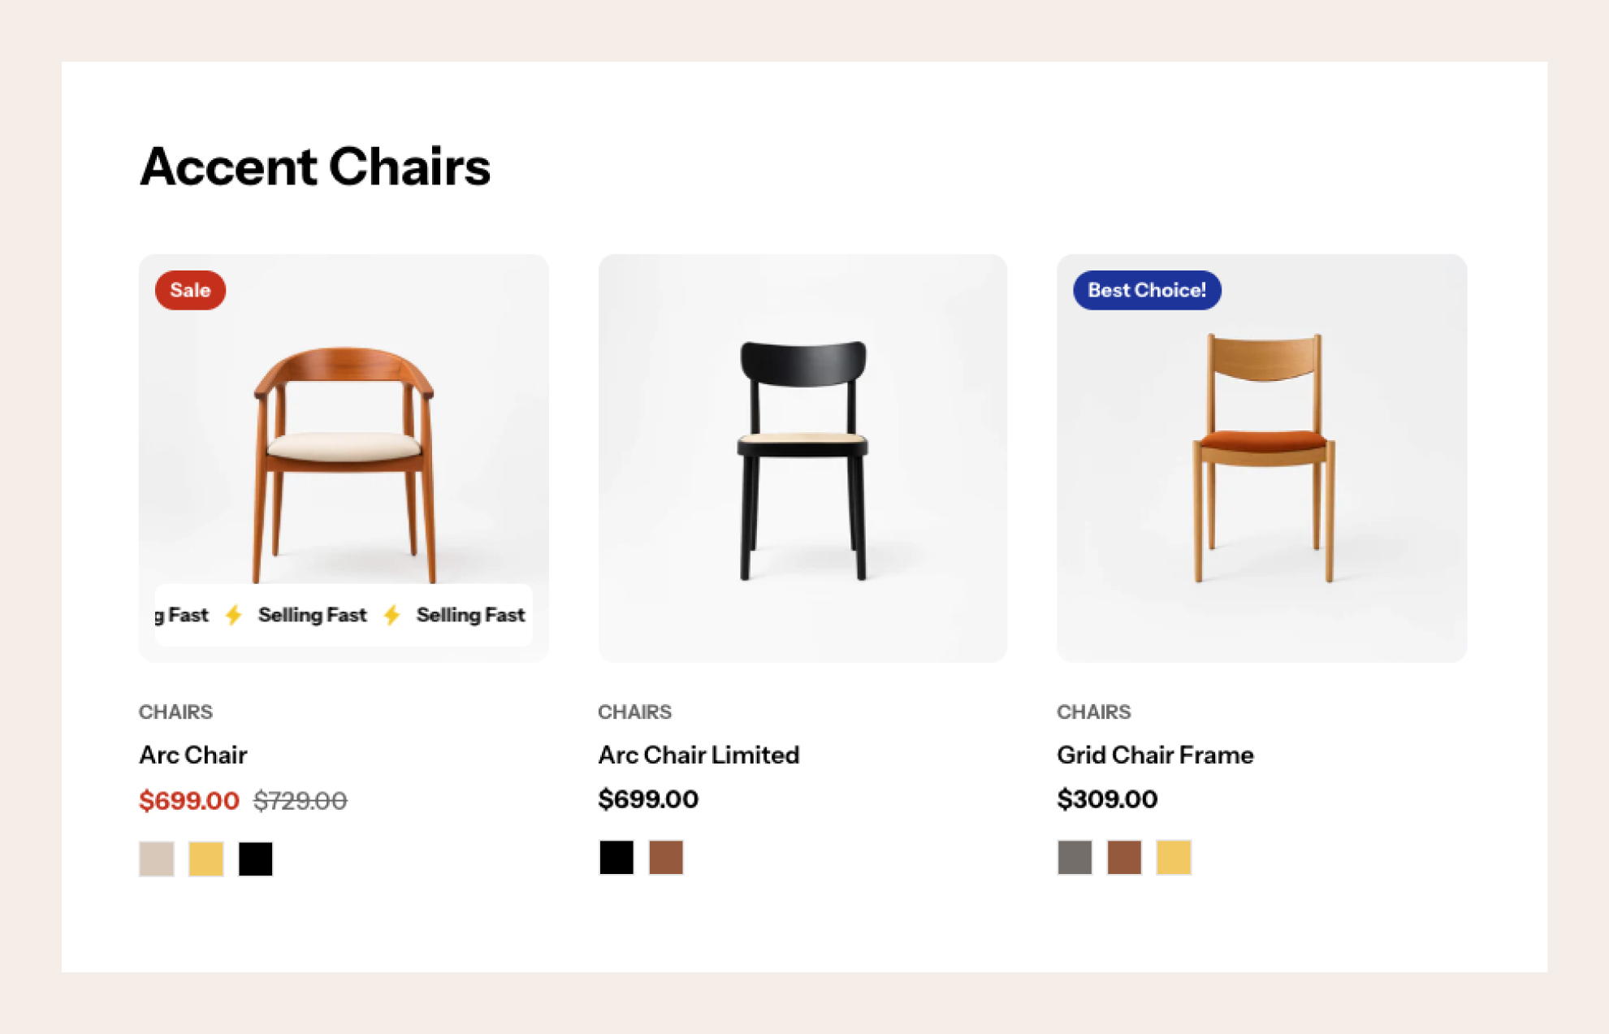Select yellow color swatch for Arc Chair

coord(206,859)
